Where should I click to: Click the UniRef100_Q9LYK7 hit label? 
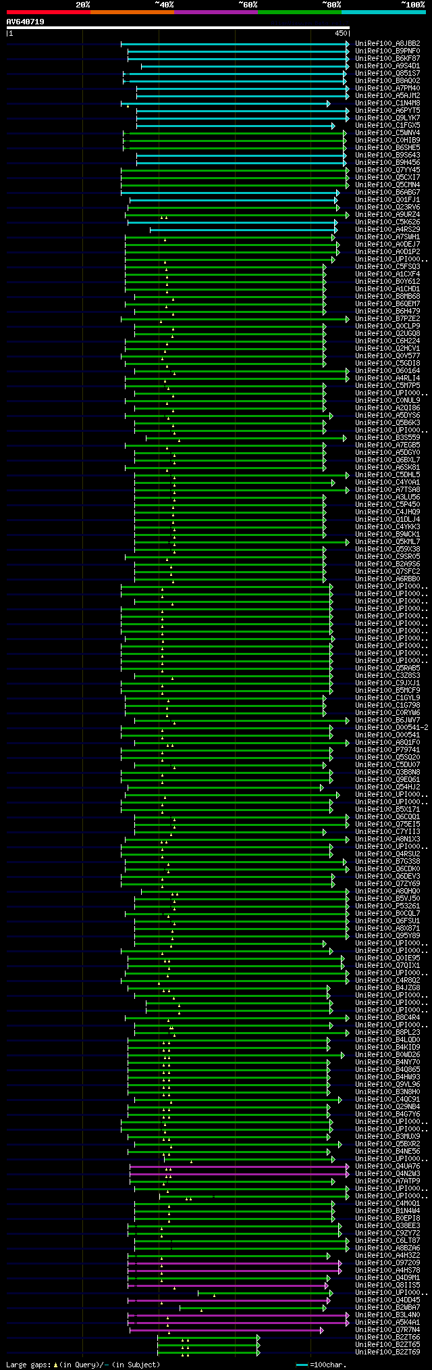[x=387, y=118]
